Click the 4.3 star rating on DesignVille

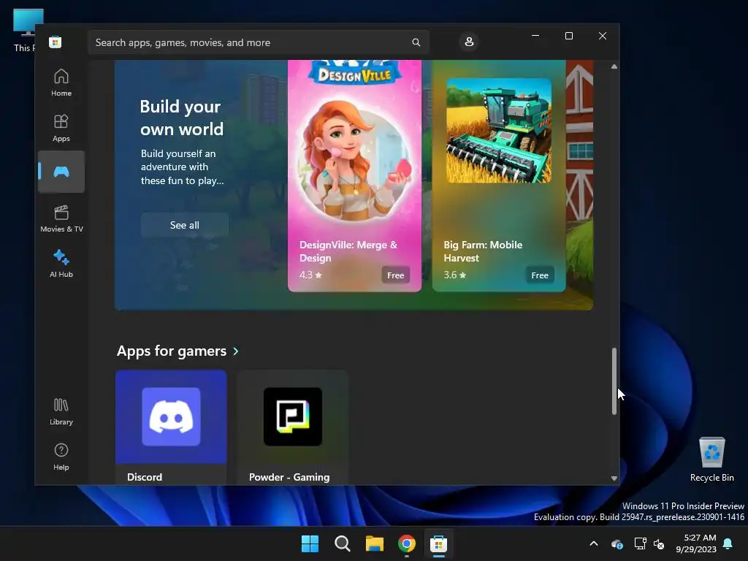tap(310, 275)
